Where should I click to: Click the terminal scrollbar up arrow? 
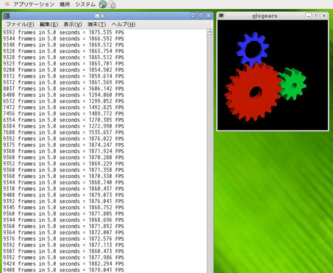pos(209,32)
